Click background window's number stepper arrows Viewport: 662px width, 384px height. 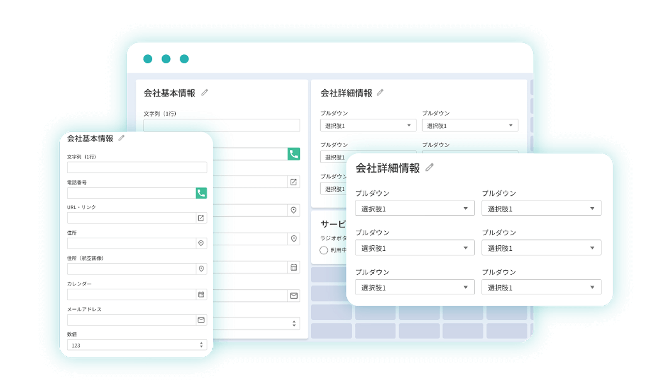[294, 323]
